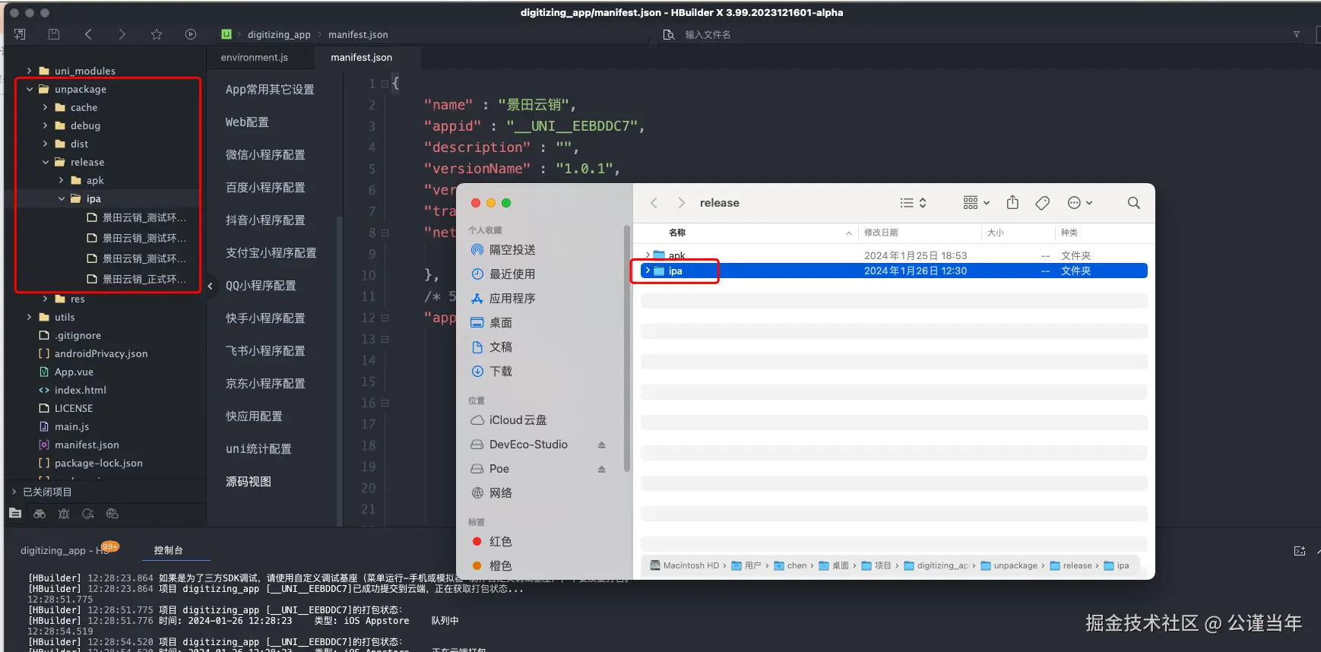Open the digitizing_app terminal tab
This screenshot has width=1321, height=652.
pos(65,550)
